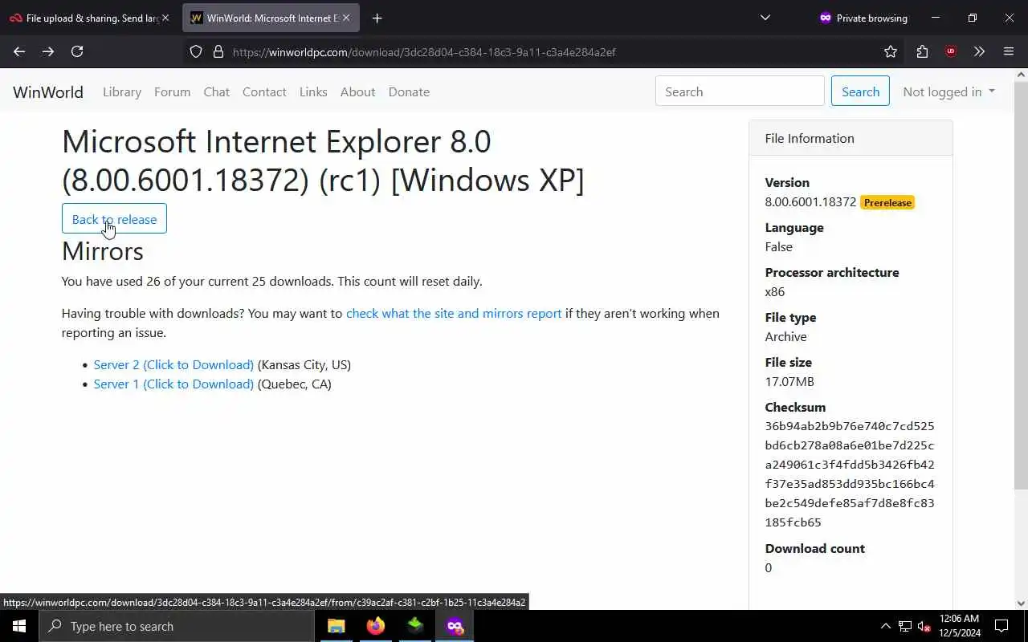Viewport: 1028px width, 642px height.
Task: Open the network status tray icon
Action: point(905,626)
